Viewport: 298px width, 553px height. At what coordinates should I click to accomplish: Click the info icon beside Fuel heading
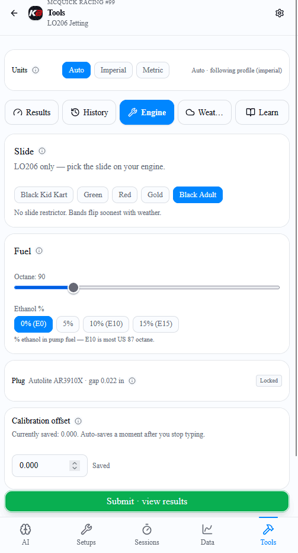[39, 251]
